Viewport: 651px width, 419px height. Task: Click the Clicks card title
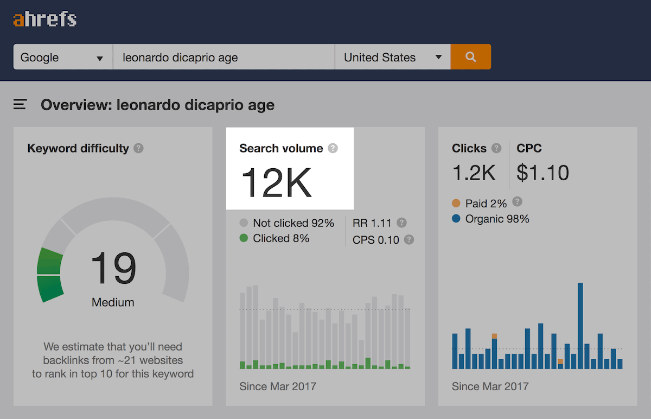pos(469,148)
